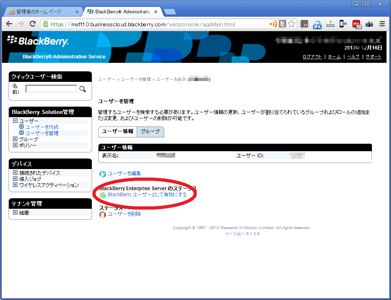
Task: Open the ヘルプ link
Action: [353, 57]
